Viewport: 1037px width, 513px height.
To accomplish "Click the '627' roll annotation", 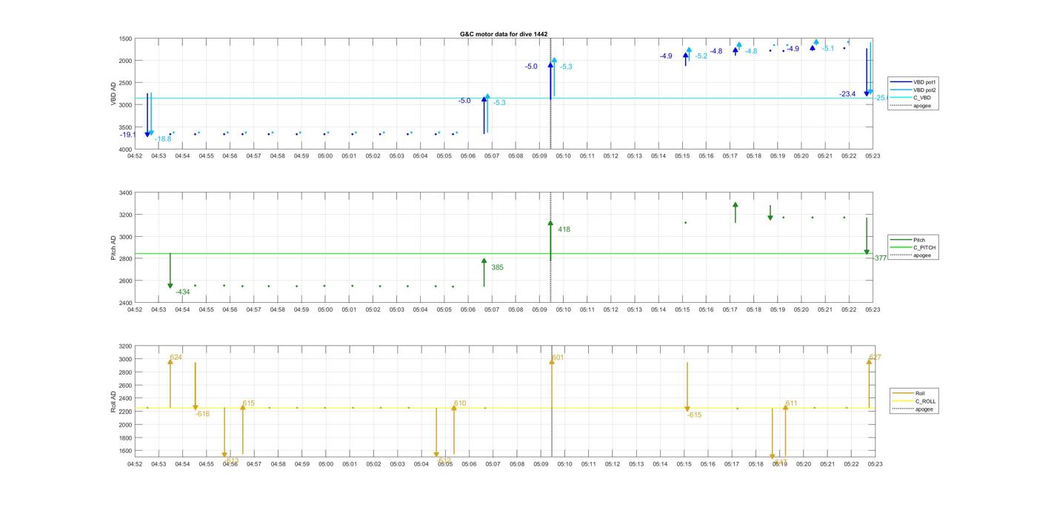I will pyautogui.click(x=875, y=358).
